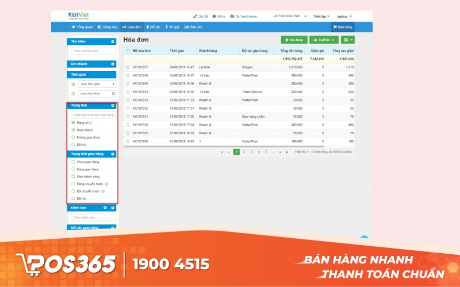Open the Hàng hóa menu
This screenshot has height=287, width=460.
tap(108, 27)
